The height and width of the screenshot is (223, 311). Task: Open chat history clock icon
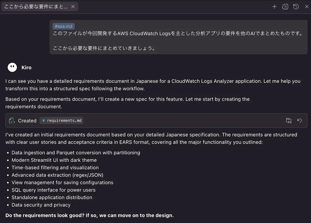pos(296,7)
